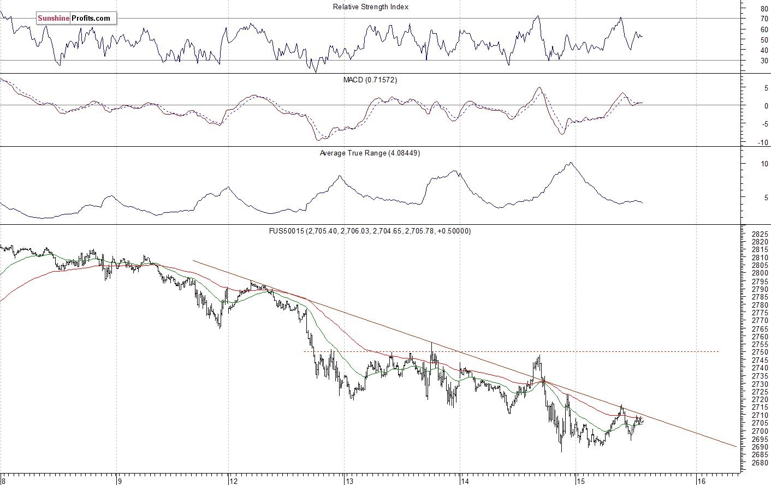The image size is (771, 485).
Task: Select the date label 13 on the time axis
Action: [349, 481]
